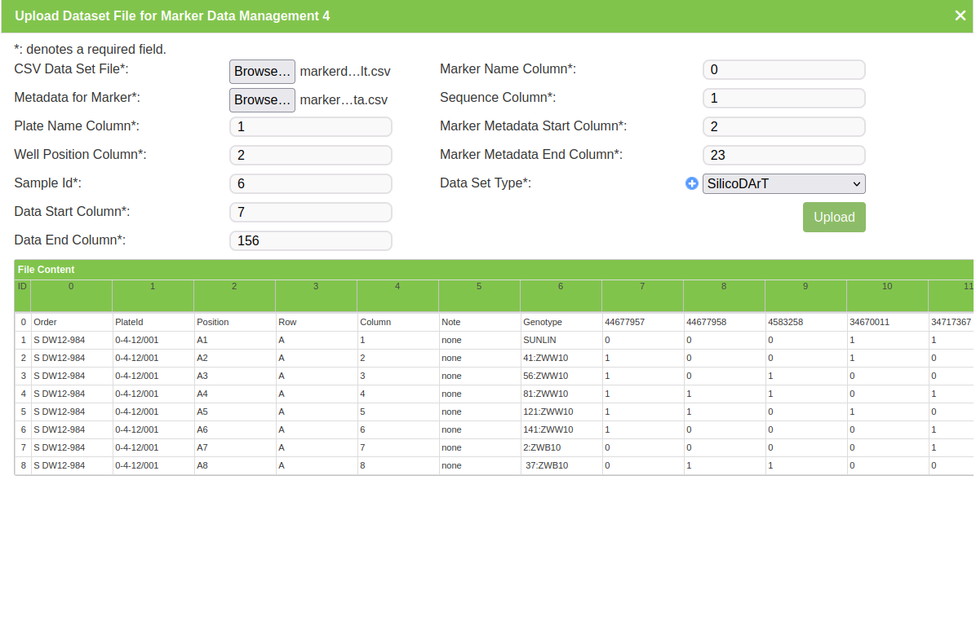This screenshot has width=976, height=634.
Task: Focus the Data End Column field
Action: (x=310, y=241)
